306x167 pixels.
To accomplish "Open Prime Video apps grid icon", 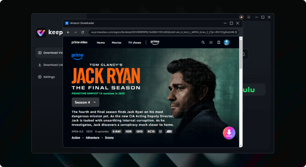I will coord(211,42).
